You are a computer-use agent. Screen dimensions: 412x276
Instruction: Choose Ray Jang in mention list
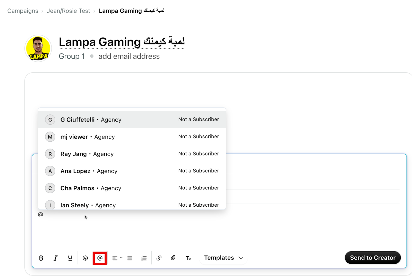132,154
